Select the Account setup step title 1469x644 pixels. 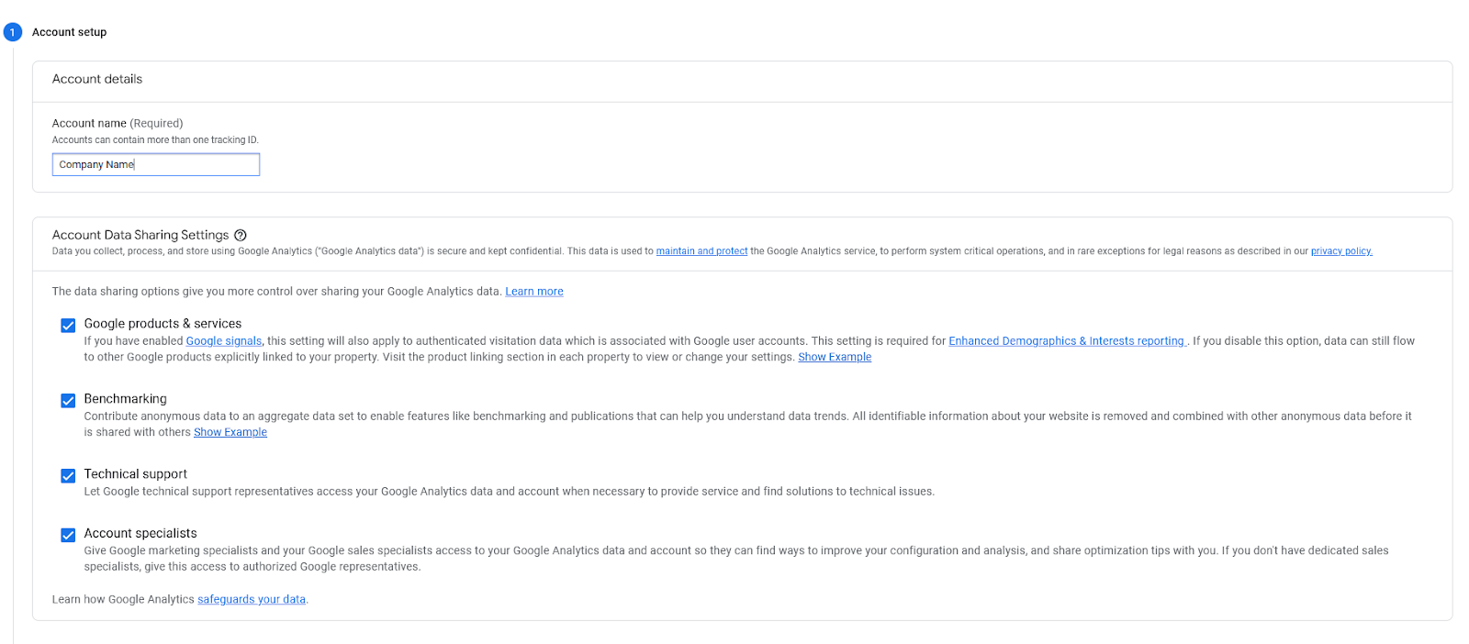[70, 32]
